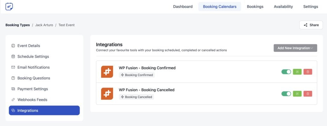Open Email Notifications in sidebar
Image resolution: width=327 pixels, height=126 pixels.
pos(44,67)
